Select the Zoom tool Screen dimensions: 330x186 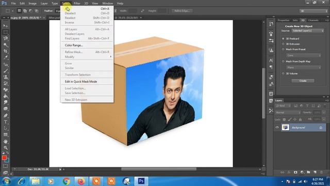pyautogui.click(x=6, y=148)
